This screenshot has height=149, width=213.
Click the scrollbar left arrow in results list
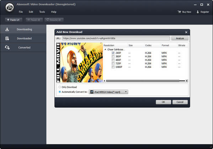click(104, 81)
